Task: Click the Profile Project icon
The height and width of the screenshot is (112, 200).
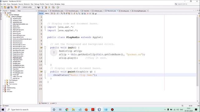Action: point(57,7)
